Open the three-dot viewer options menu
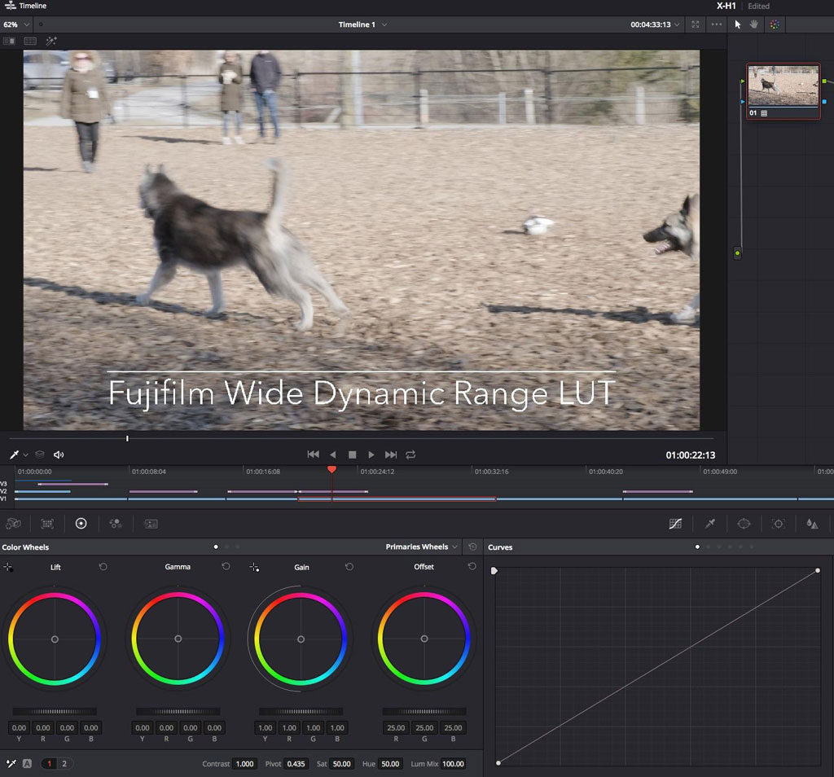 (716, 24)
